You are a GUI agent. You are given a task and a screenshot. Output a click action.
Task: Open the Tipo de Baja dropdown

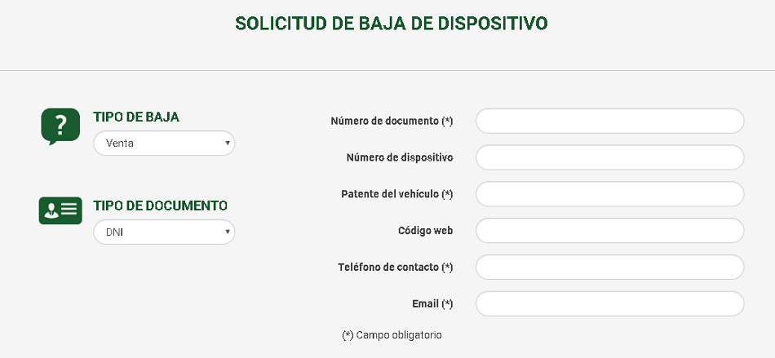click(x=164, y=144)
